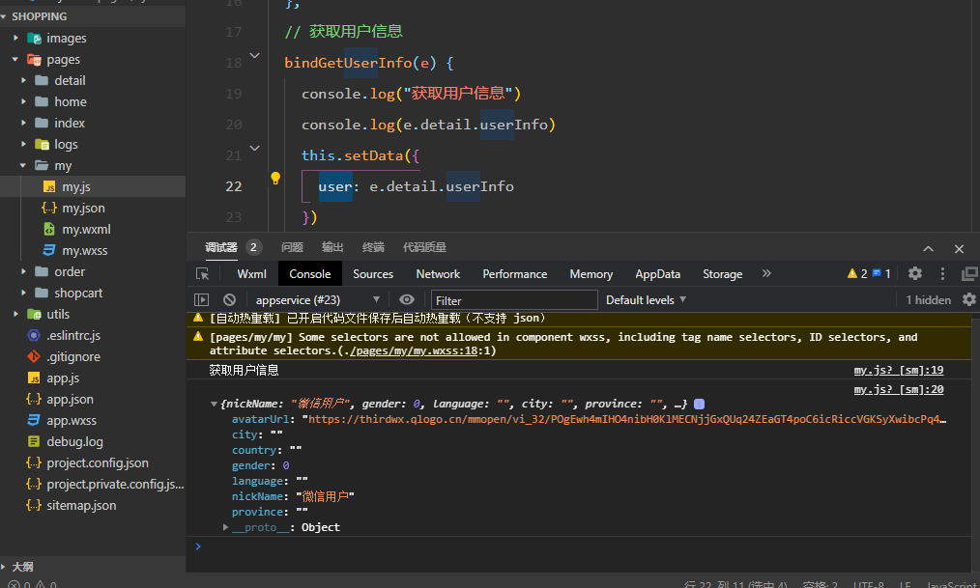Viewport: 980px width, 588px height.
Task: Open the three-dot DevTools menu
Action: click(x=942, y=273)
